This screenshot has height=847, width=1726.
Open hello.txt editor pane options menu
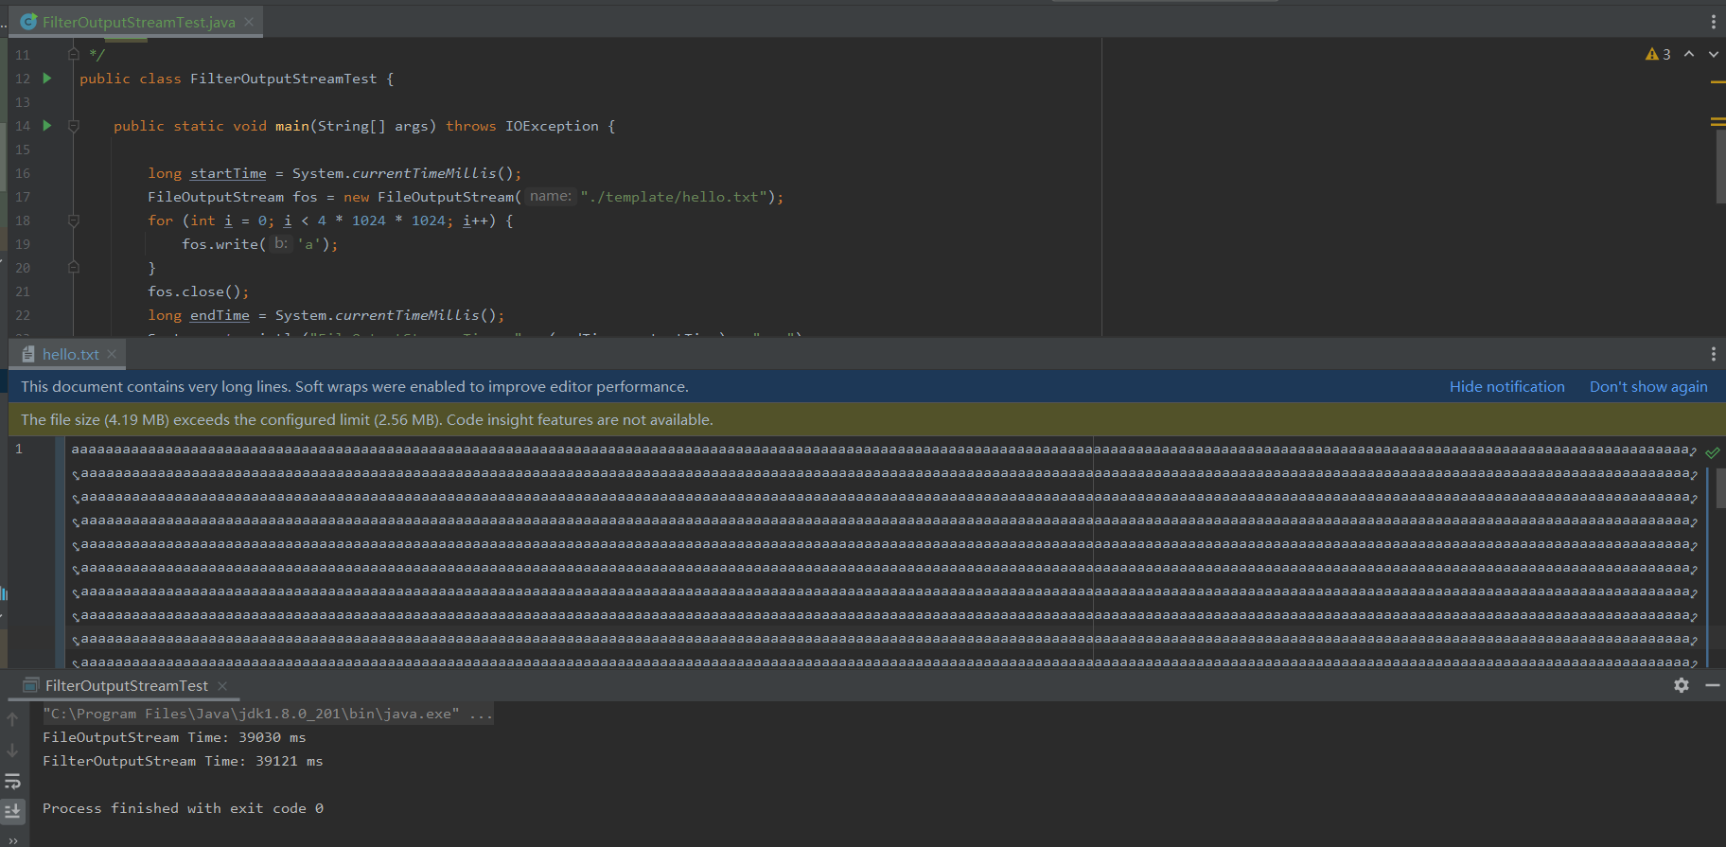(1713, 354)
